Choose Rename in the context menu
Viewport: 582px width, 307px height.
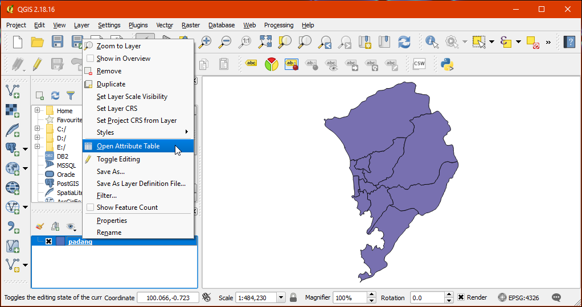(x=138, y=233)
